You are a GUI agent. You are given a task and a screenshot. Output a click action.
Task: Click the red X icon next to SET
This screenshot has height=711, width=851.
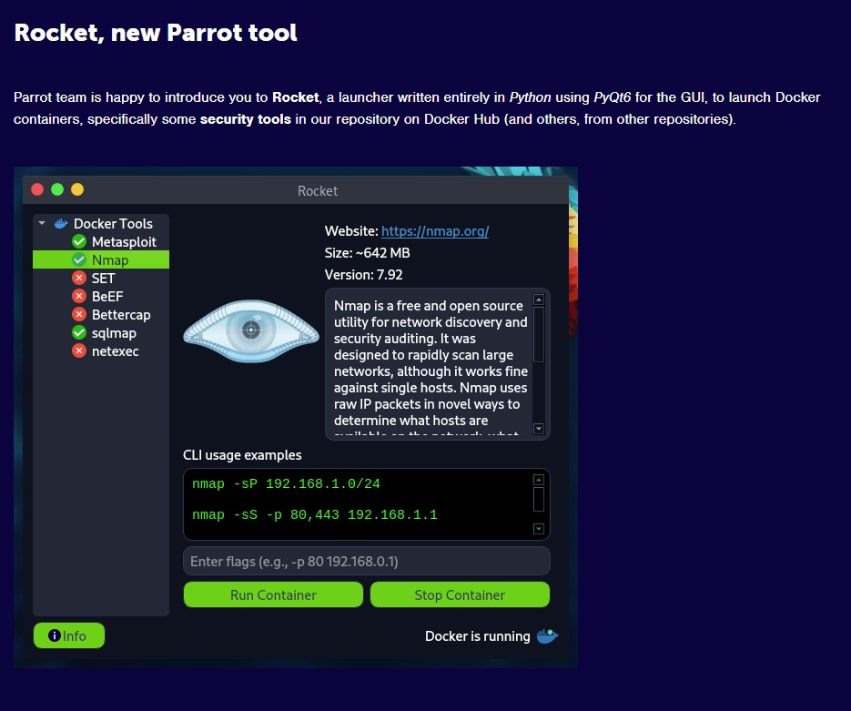click(x=79, y=278)
